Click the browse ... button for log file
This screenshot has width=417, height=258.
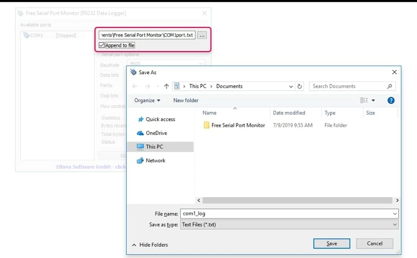click(202, 35)
